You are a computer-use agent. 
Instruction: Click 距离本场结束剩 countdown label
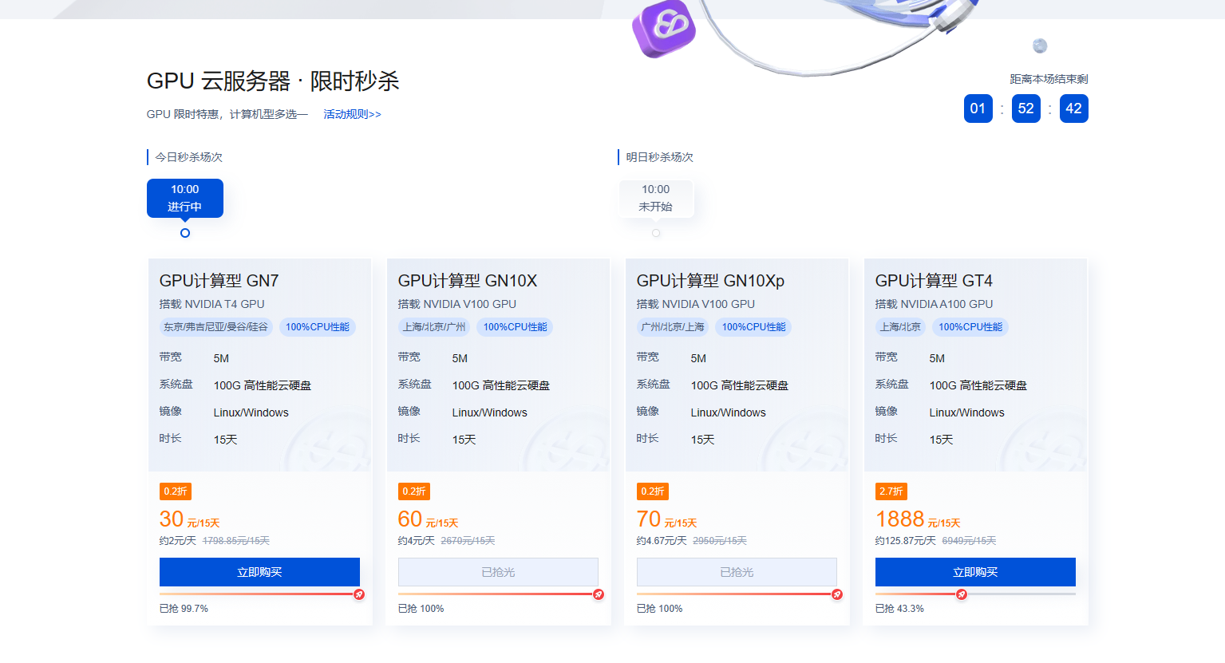[1049, 79]
